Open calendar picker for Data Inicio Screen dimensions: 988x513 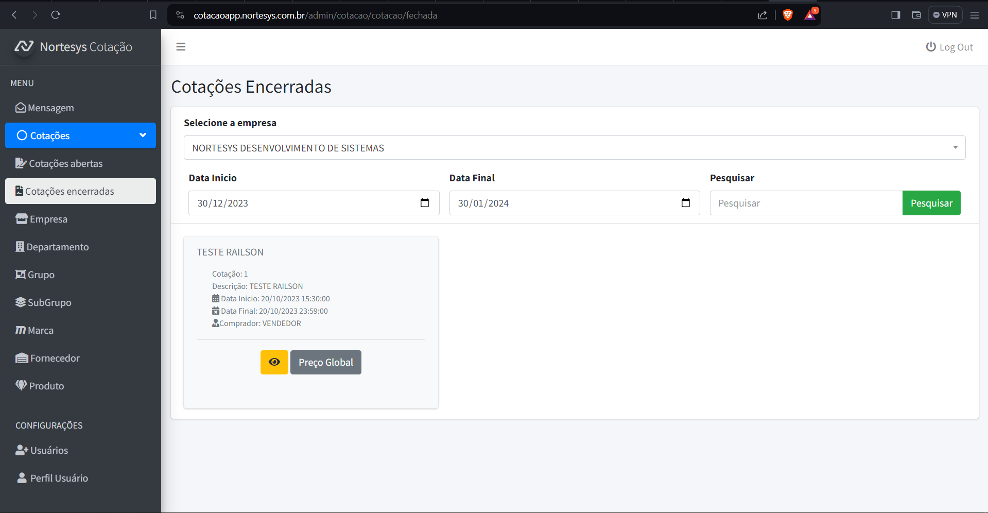point(425,203)
